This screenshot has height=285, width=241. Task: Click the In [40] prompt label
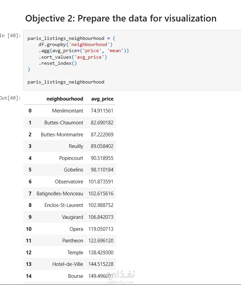pos(10,35)
